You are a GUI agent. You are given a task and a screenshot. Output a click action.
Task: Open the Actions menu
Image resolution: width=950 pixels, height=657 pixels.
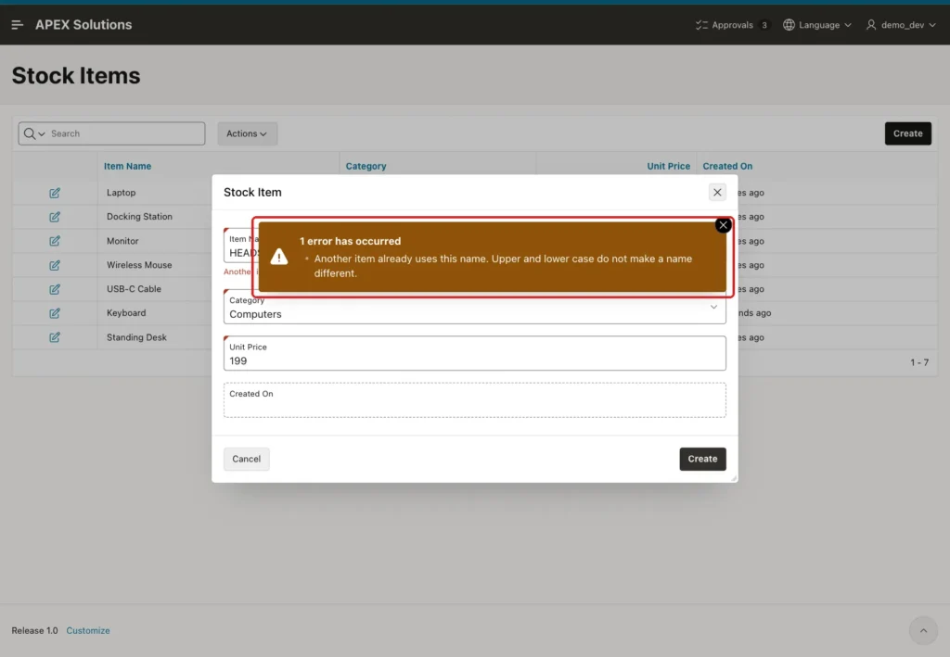[x=247, y=133]
